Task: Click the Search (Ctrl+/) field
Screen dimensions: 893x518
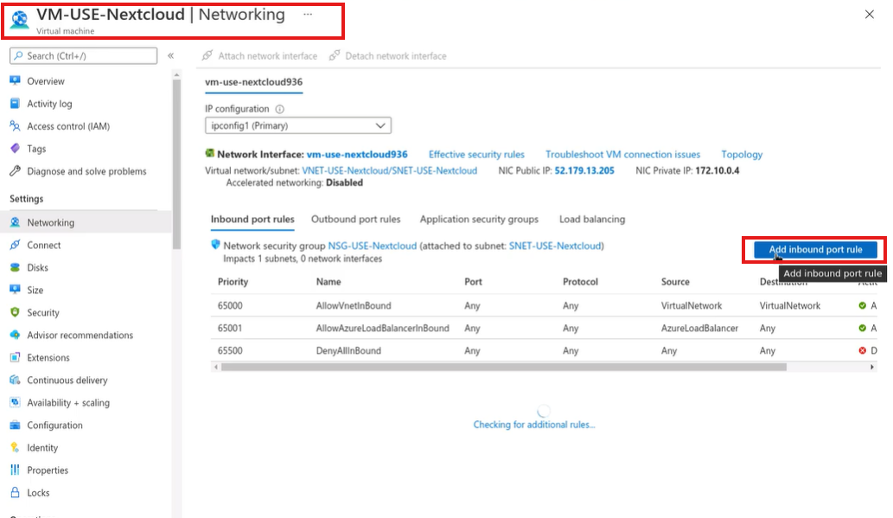Action: (x=84, y=56)
